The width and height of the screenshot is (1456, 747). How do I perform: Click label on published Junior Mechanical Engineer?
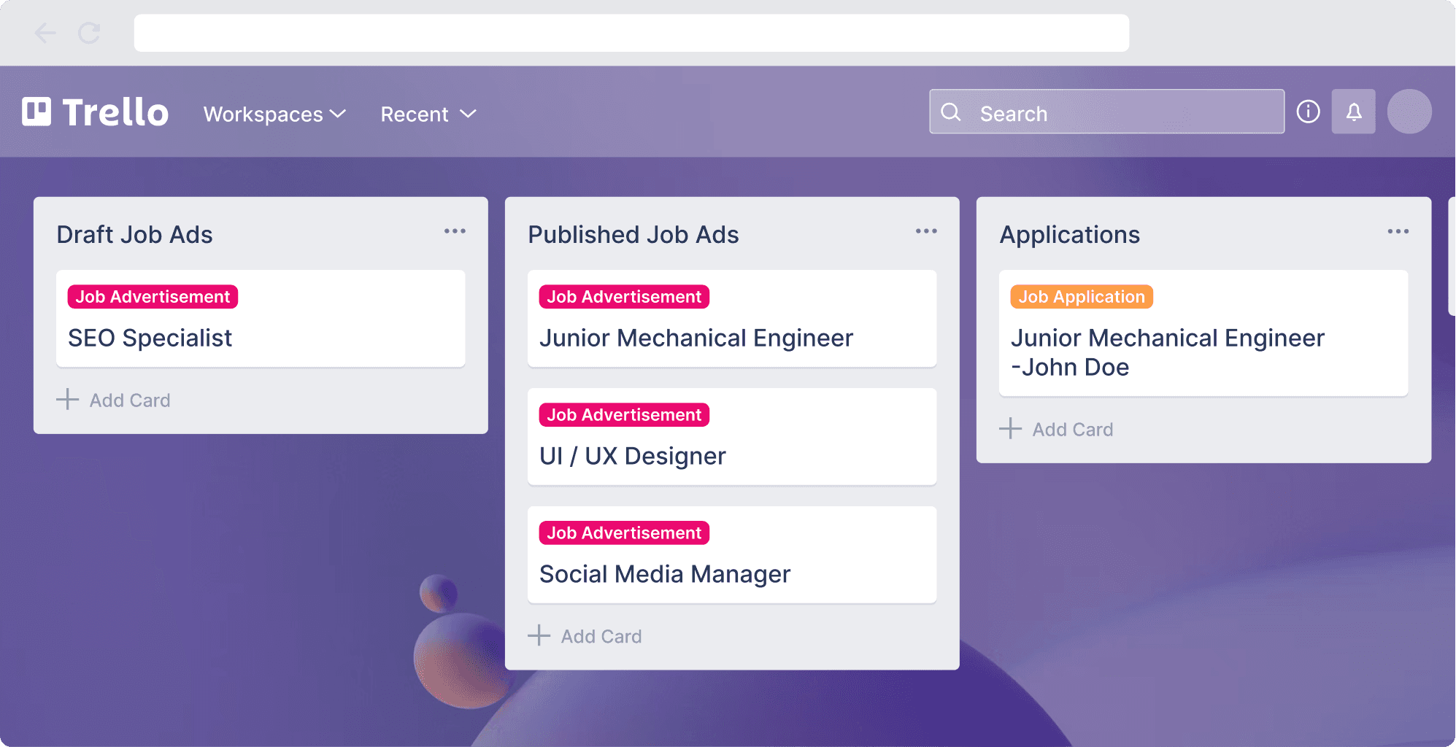[x=624, y=297]
